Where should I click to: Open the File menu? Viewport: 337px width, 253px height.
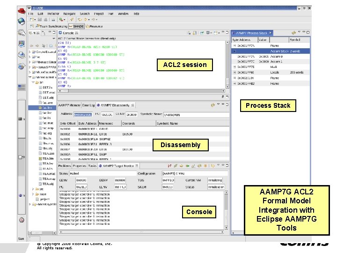click(x=31, y=14)
